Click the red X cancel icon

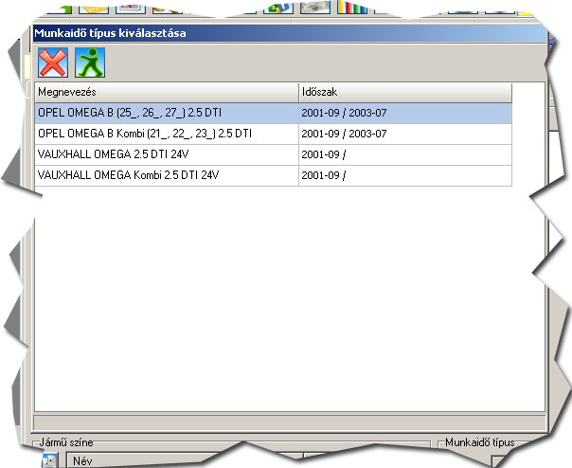pyautogui.click(x=53, y=62)
